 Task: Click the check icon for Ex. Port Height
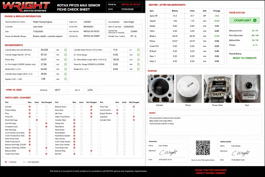click(65, 64)
